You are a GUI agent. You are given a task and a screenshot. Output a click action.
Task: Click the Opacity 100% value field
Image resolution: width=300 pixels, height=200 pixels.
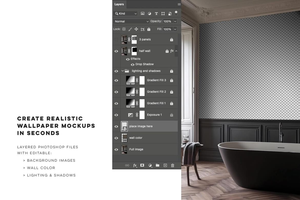point(168,21)
